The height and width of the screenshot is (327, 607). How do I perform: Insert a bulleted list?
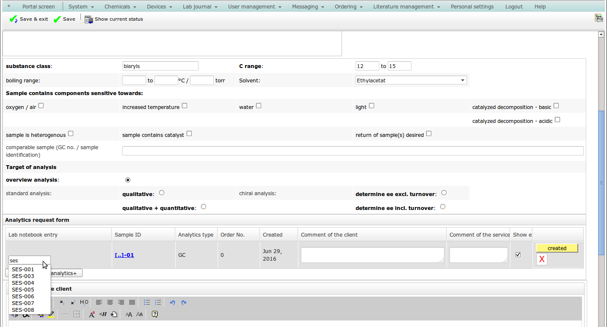[147, 302]
